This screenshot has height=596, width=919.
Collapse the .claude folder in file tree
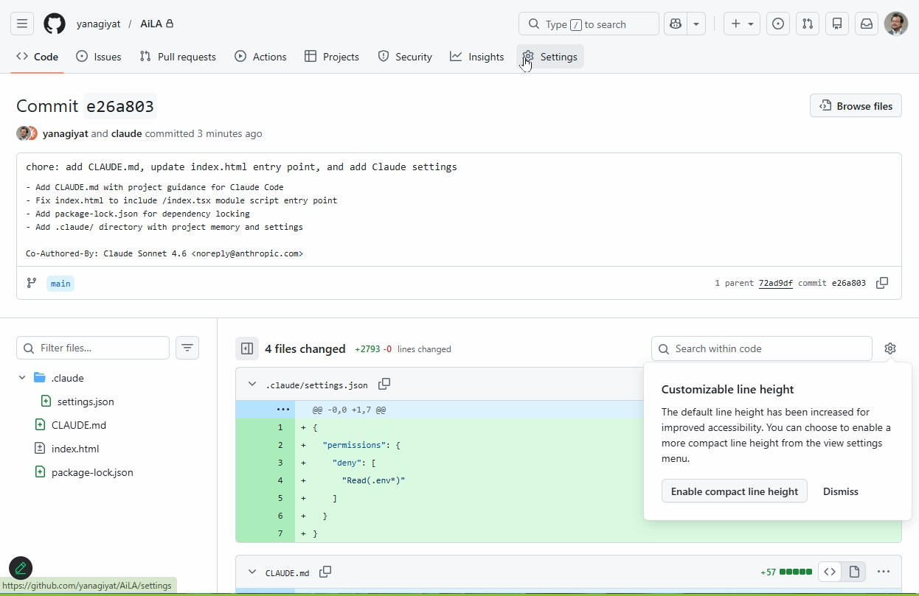22,378
